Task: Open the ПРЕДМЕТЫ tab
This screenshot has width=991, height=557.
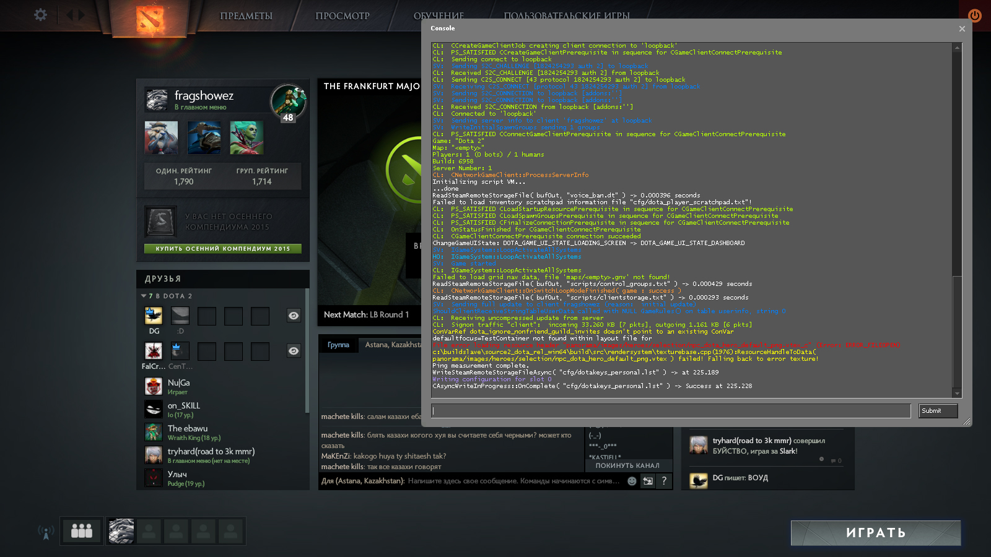Action: point(247,16)
